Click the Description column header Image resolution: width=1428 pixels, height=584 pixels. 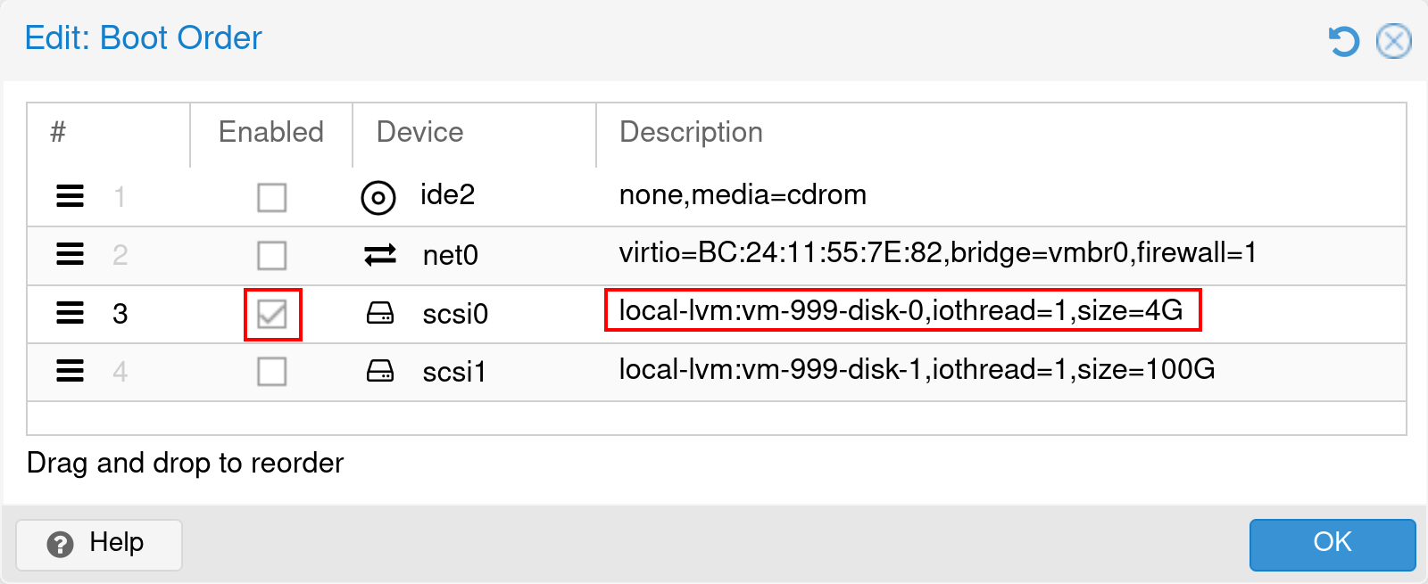pyautogui.click(x=692, y=132)
